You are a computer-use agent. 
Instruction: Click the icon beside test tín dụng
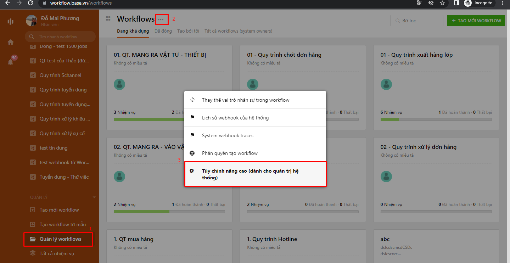pyautogui.click(x=33, y=148)
